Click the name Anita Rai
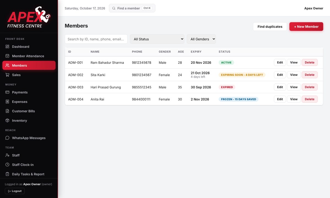The image size is (330, 198). point(97,99)
